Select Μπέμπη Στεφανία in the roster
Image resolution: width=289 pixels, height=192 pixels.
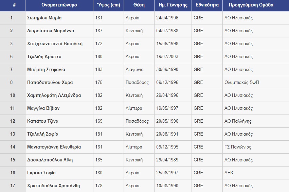pos(46,70)
